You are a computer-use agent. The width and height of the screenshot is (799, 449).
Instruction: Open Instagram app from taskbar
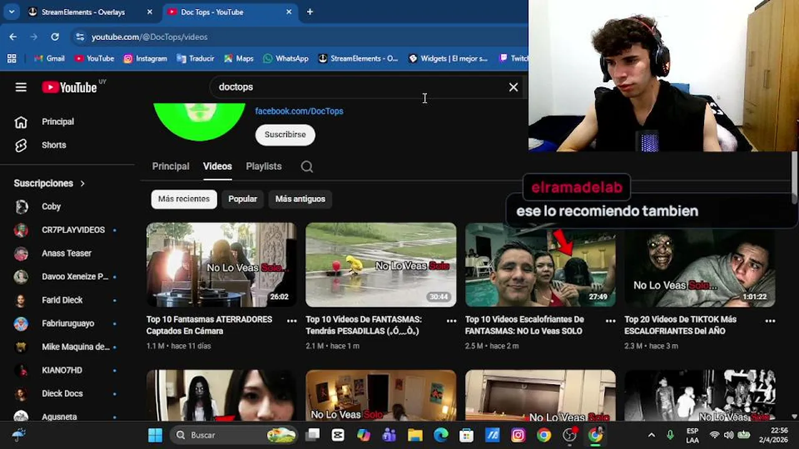[518, 435]
